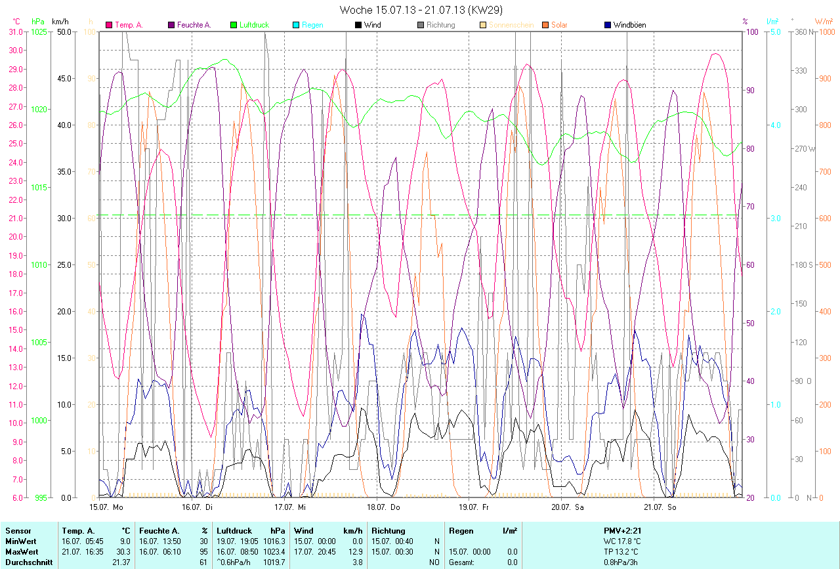Click the maximum temperature value '30.3'
The height and width of the screenshot is (569, 840).
pos(123,551)
